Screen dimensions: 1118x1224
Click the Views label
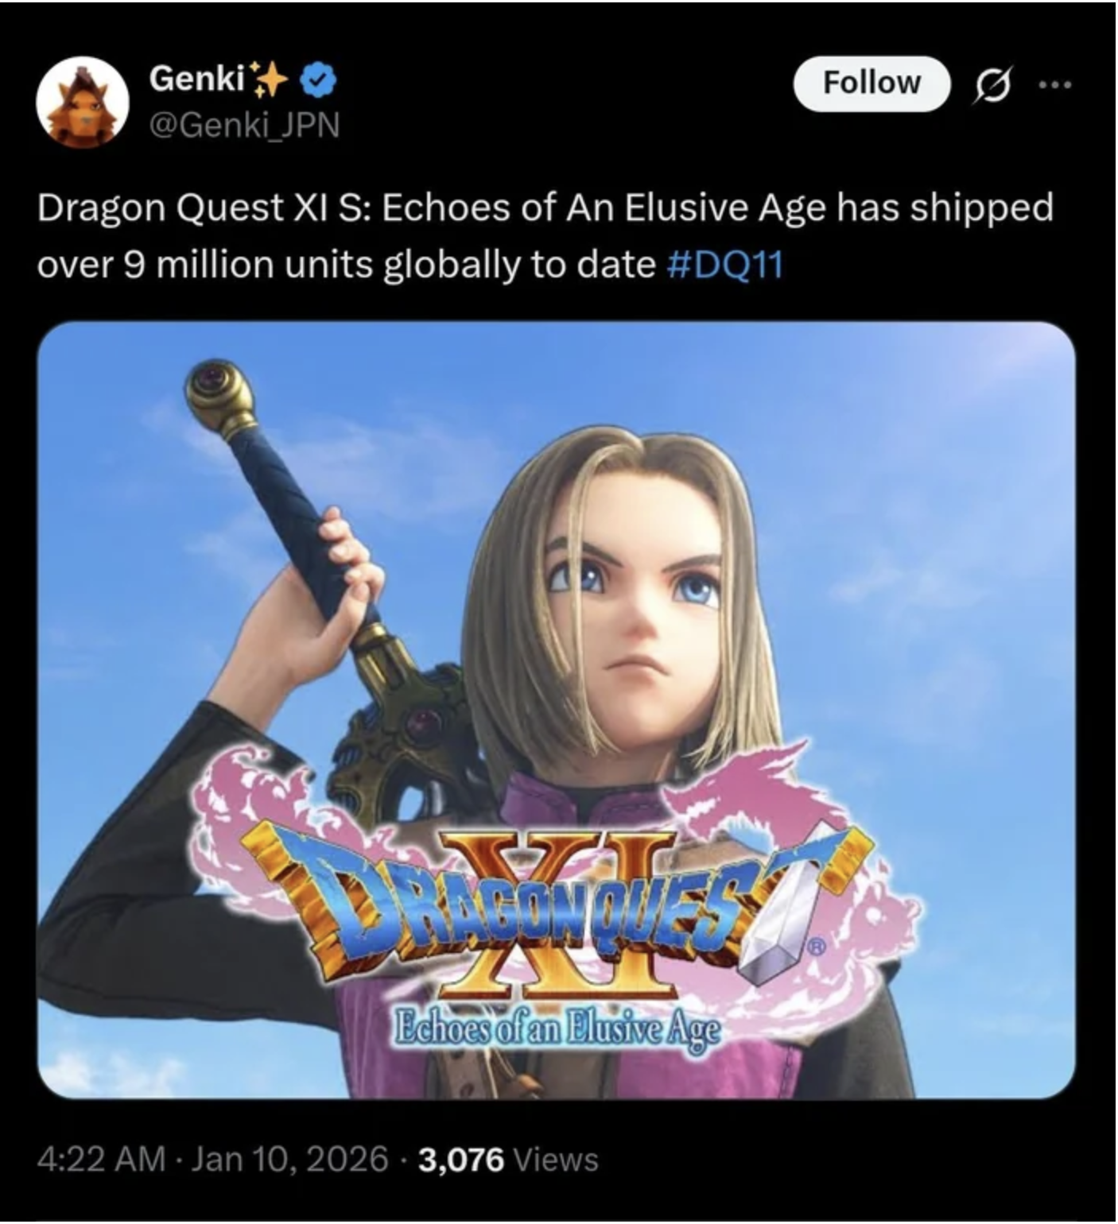[556, 1159]
